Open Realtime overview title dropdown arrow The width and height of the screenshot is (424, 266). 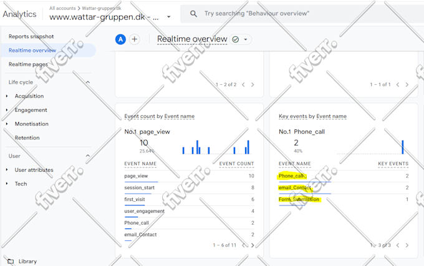pyautogui.click(x=246, y=39)
